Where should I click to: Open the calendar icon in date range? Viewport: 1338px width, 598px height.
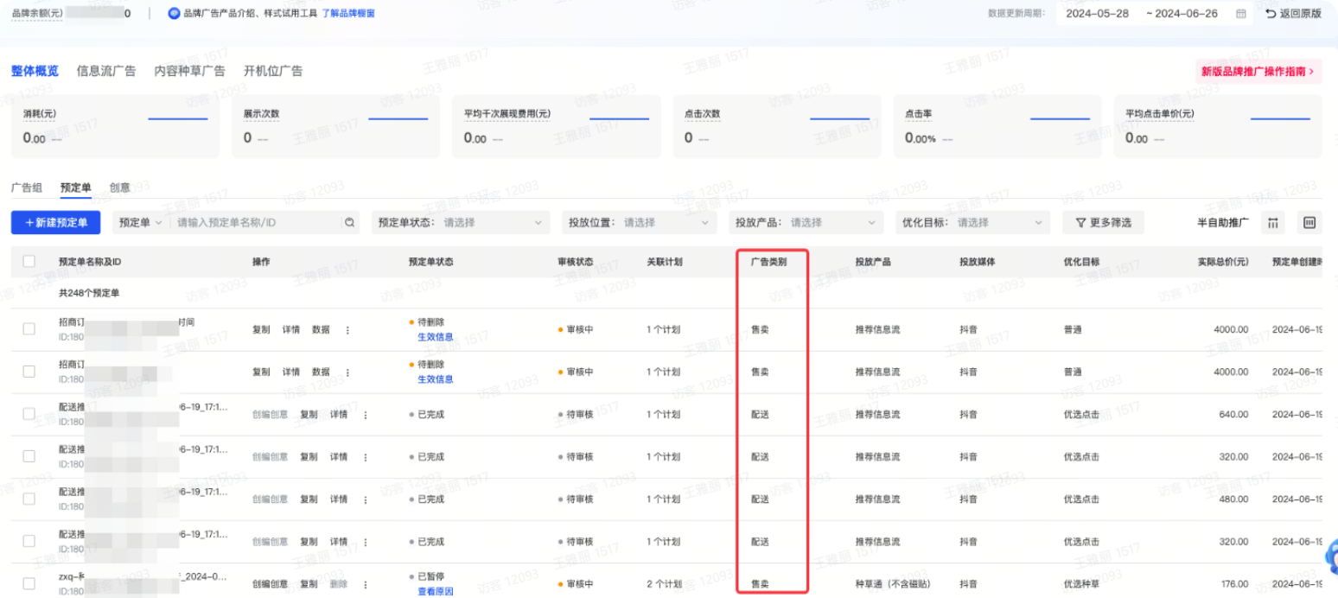point(1241,14)
